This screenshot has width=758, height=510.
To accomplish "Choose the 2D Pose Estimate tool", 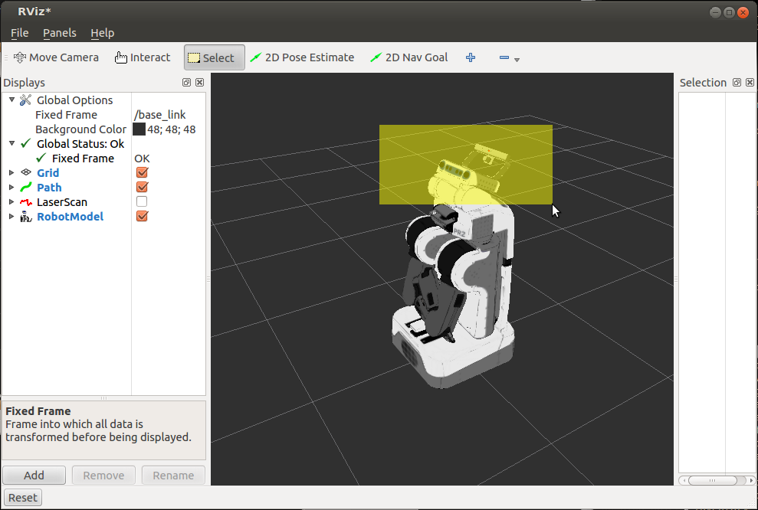I will [x=301, y=57].
